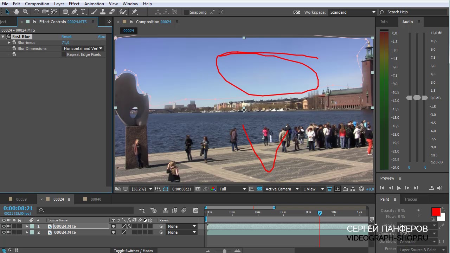Screen dimensions: 450x253
Task: Toggle Transparency Grid in viewer
Action: (259, 189)
